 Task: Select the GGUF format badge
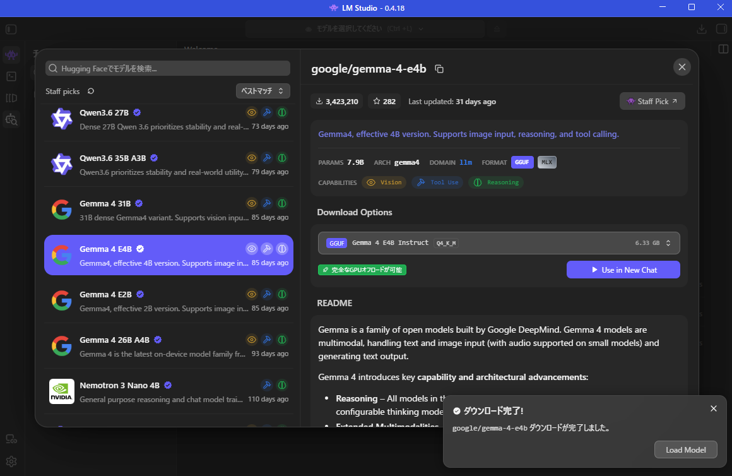tap(522, 162)
